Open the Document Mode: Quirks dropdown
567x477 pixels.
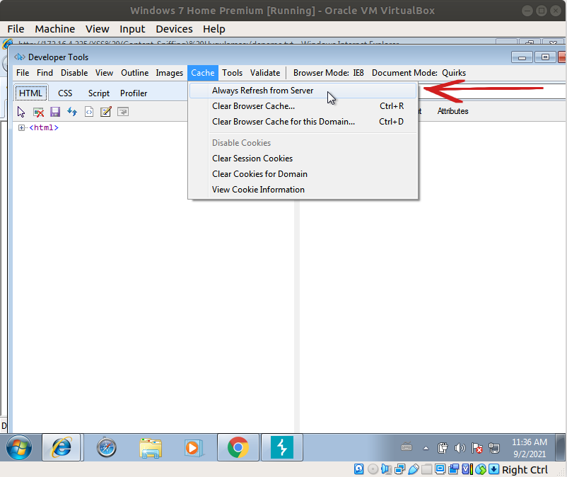(419, 73)
